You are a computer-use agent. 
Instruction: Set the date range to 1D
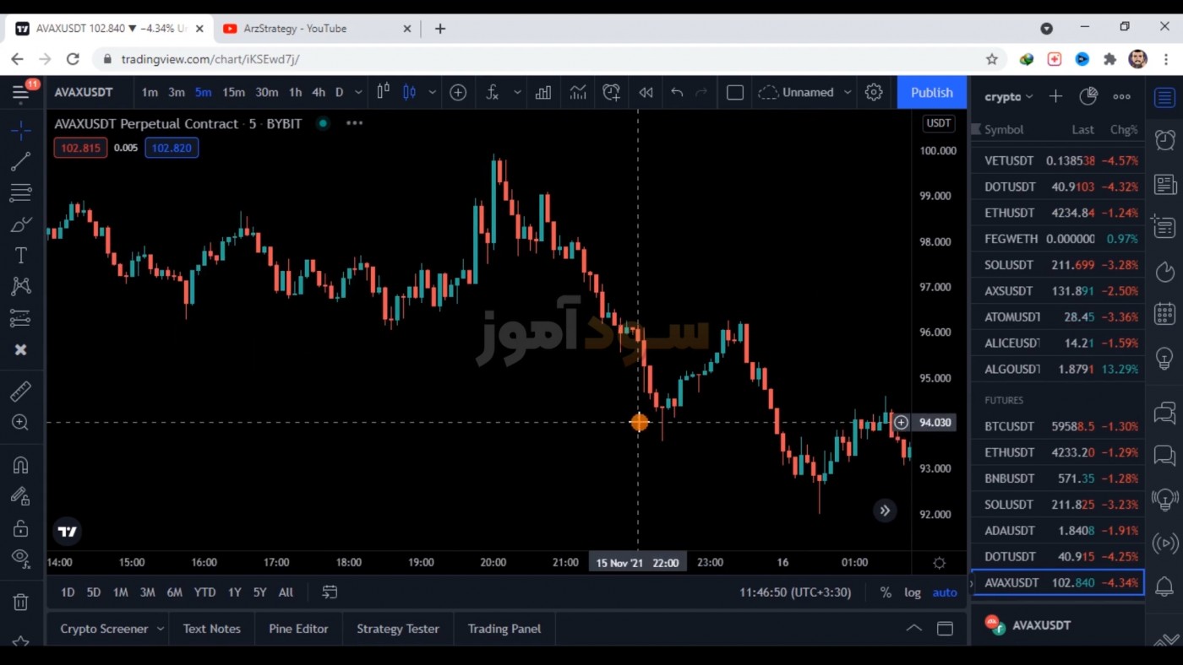68,592
